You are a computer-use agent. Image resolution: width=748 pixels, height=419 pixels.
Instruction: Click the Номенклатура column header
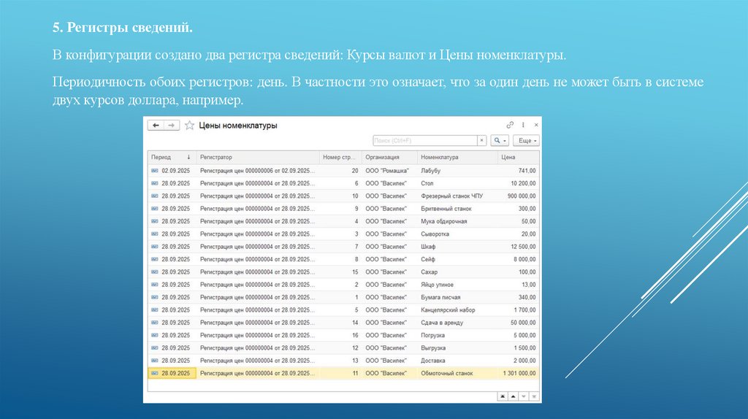click(457, 157)
